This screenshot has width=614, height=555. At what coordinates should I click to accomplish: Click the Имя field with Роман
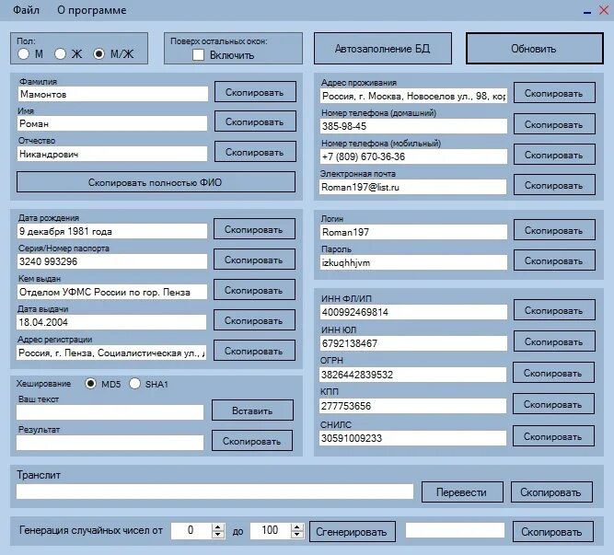(112, 123)
